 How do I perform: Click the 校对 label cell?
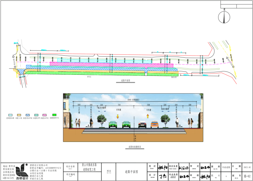point(152,167)
